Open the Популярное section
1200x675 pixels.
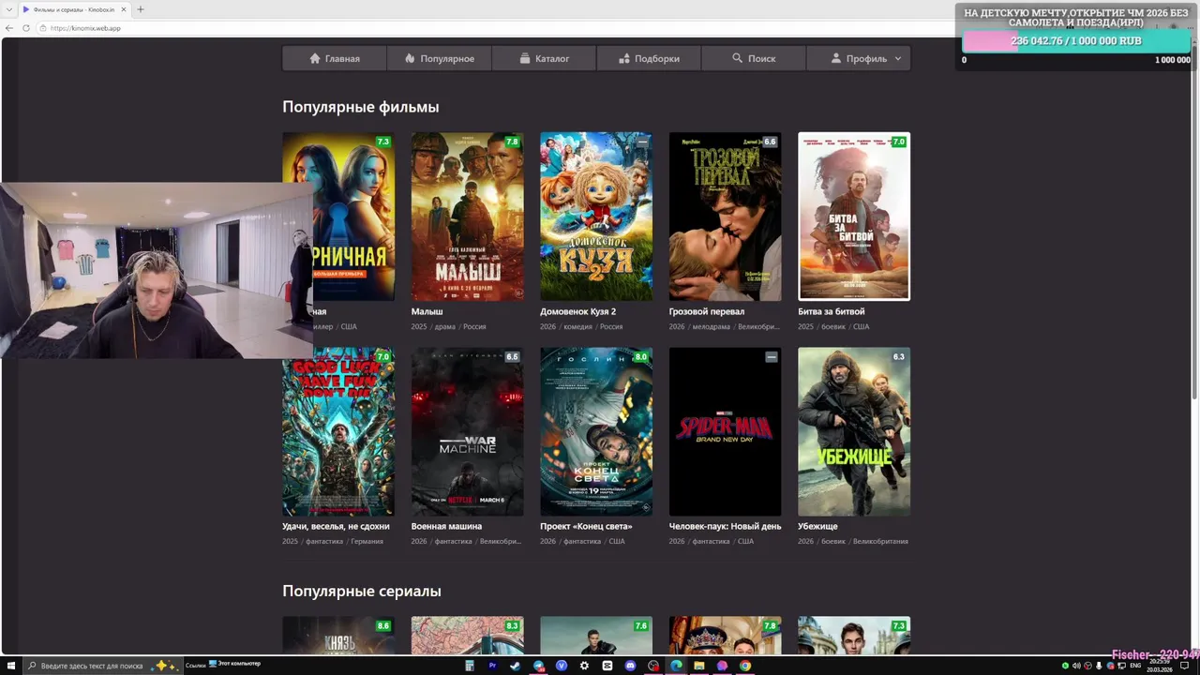(440, 58)
